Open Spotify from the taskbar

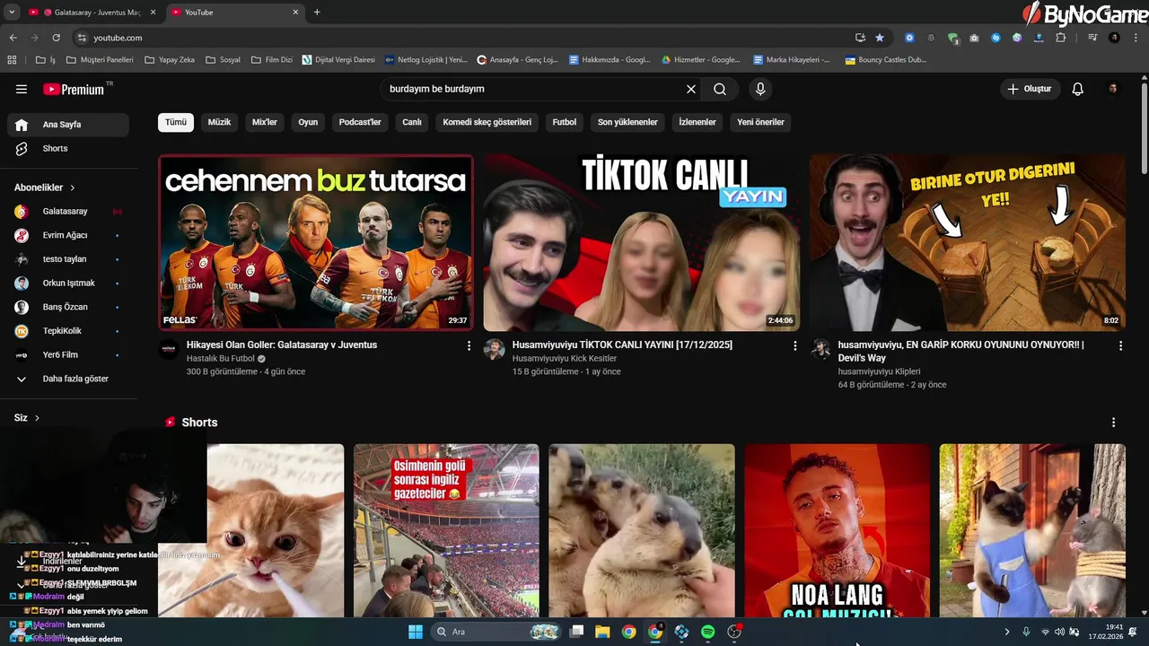[707, 632]
